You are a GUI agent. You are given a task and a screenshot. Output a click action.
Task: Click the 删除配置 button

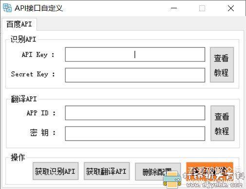(x=157, y=171)
